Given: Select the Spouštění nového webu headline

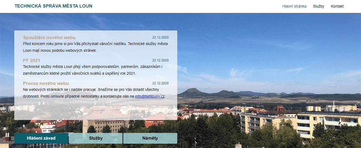Looking at the screenshot, I should [49, 37].
